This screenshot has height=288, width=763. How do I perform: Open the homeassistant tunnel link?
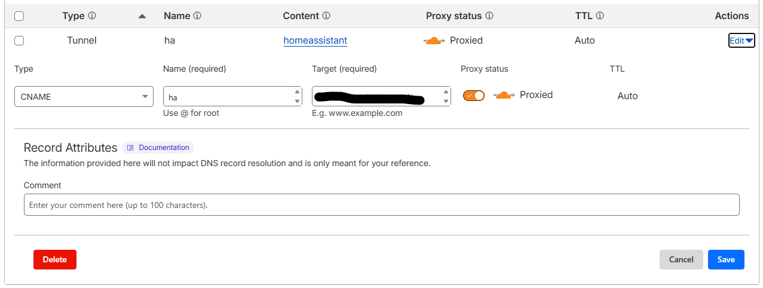[x=315, y=41]
